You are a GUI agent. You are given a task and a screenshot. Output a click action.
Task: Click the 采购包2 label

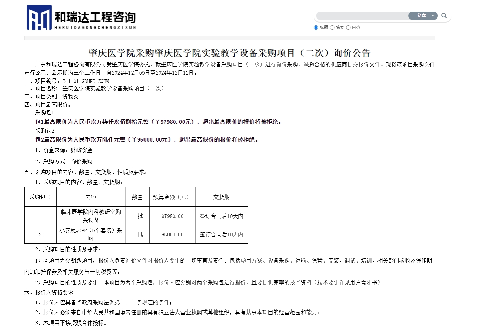coord(45,131)
